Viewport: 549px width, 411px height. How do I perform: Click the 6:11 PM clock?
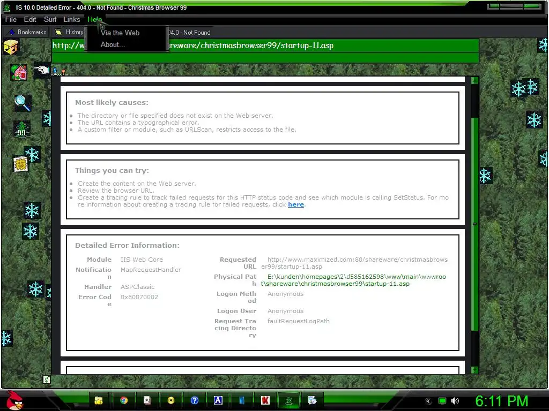(x=501, y=401)
